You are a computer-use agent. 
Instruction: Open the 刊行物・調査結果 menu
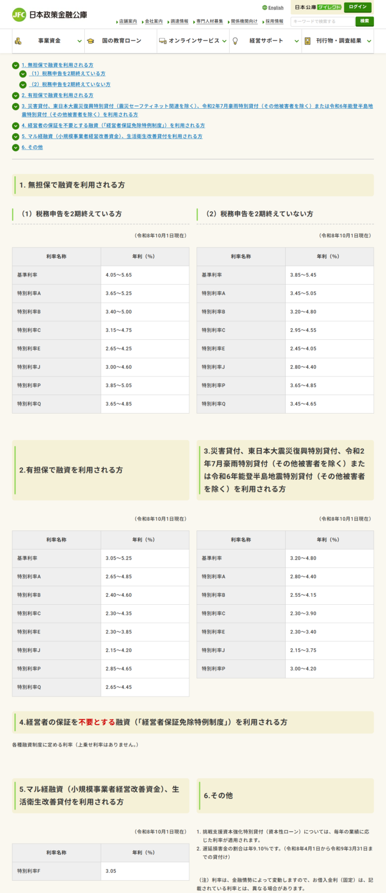tap(338, 41)
